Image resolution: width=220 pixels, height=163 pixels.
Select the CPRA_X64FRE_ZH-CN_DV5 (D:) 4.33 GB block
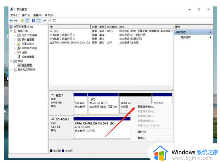click(x=102, y=128)
